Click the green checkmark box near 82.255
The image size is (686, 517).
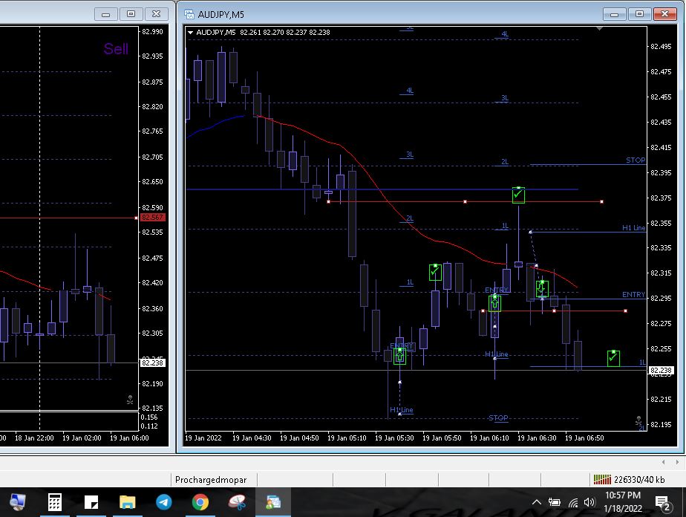[612, 357]
